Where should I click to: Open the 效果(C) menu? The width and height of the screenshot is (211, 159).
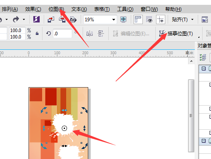[x=33, y=9]
